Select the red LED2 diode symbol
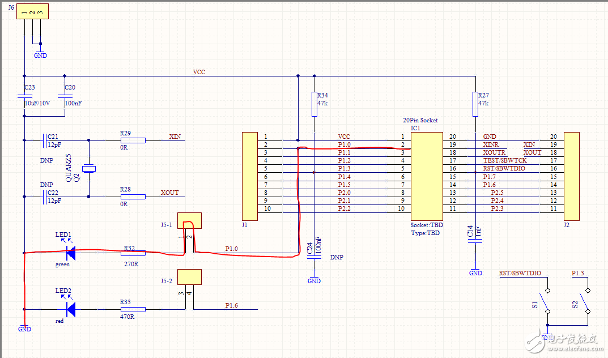 (71, 309)
